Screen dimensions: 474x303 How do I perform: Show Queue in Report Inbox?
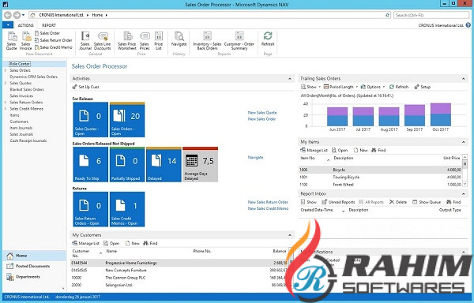[427, 202]
